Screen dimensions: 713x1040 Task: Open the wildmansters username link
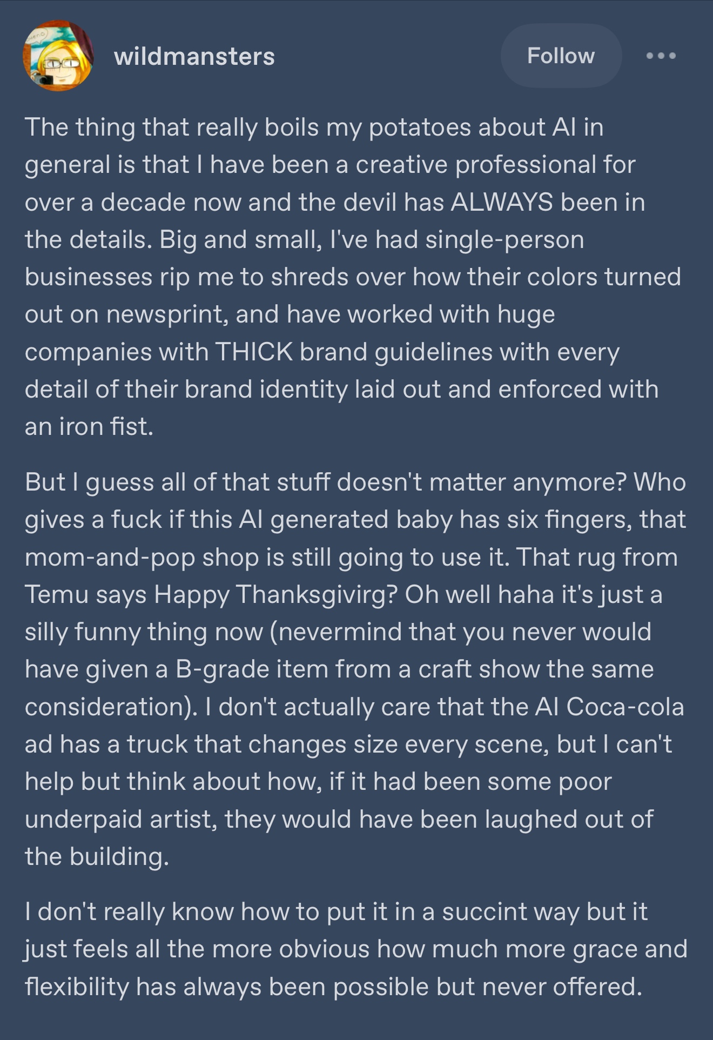pyautogui.click(x=194, y=57)
